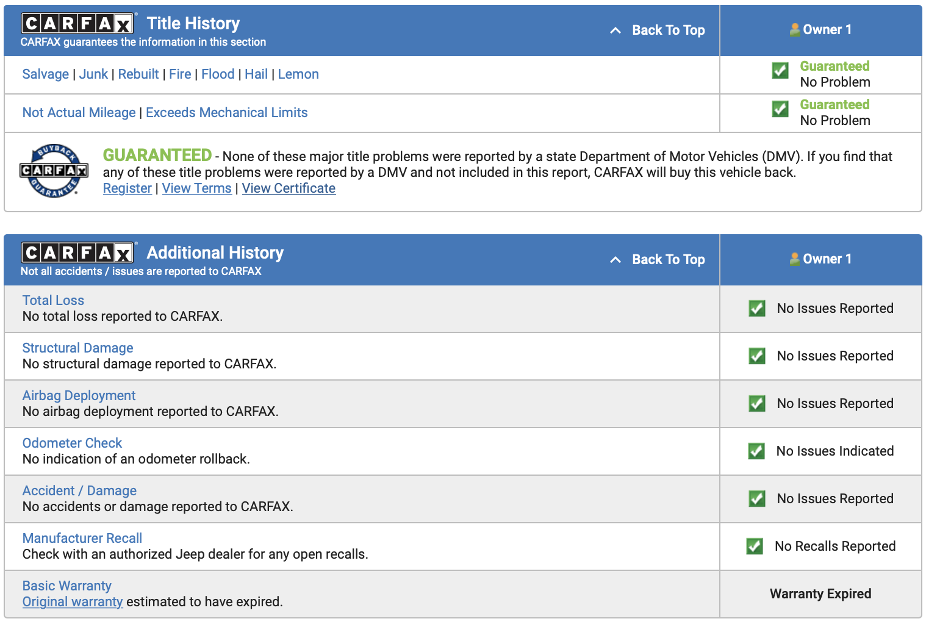The image size is (926, 627).
Task: Click 'No airbag deployment reported to CARFAX.' text
Action: point(151,412)
